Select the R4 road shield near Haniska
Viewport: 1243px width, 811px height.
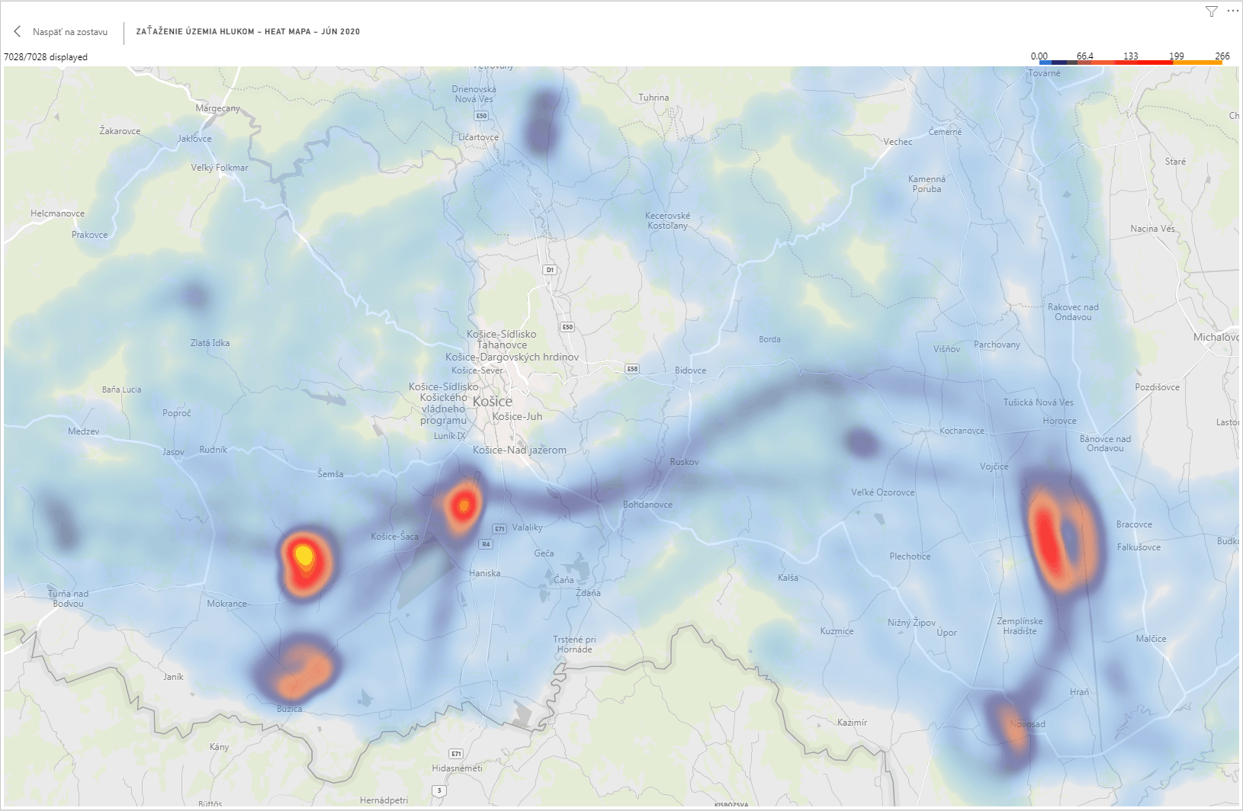pyautogui.click(x=486, y=544)
